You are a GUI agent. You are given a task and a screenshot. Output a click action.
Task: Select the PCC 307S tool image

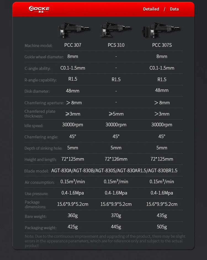click(161, 30)
